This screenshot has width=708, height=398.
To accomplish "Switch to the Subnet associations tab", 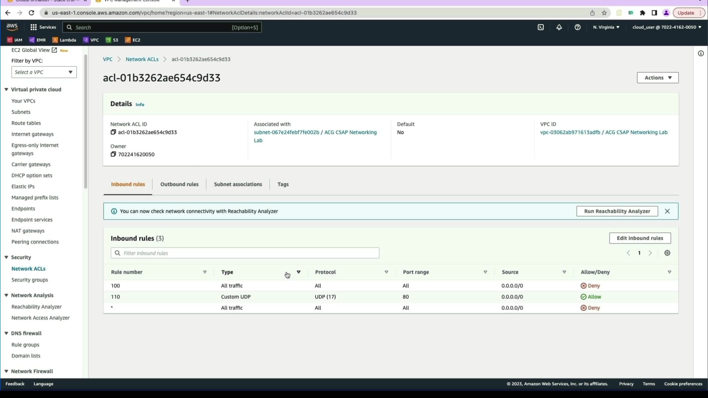I will (x=238, y=184).
